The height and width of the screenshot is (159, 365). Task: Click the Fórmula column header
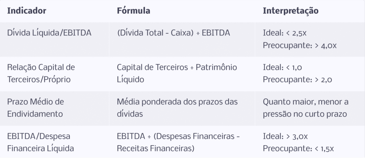[x=134, y=11]
